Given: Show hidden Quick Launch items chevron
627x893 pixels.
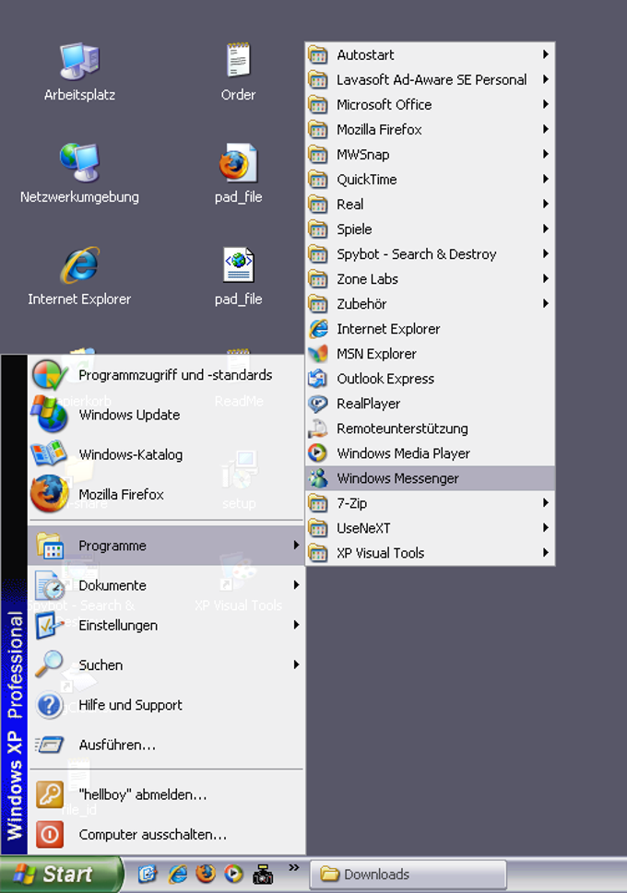Looking at the screenshot, I should [293, 867].
